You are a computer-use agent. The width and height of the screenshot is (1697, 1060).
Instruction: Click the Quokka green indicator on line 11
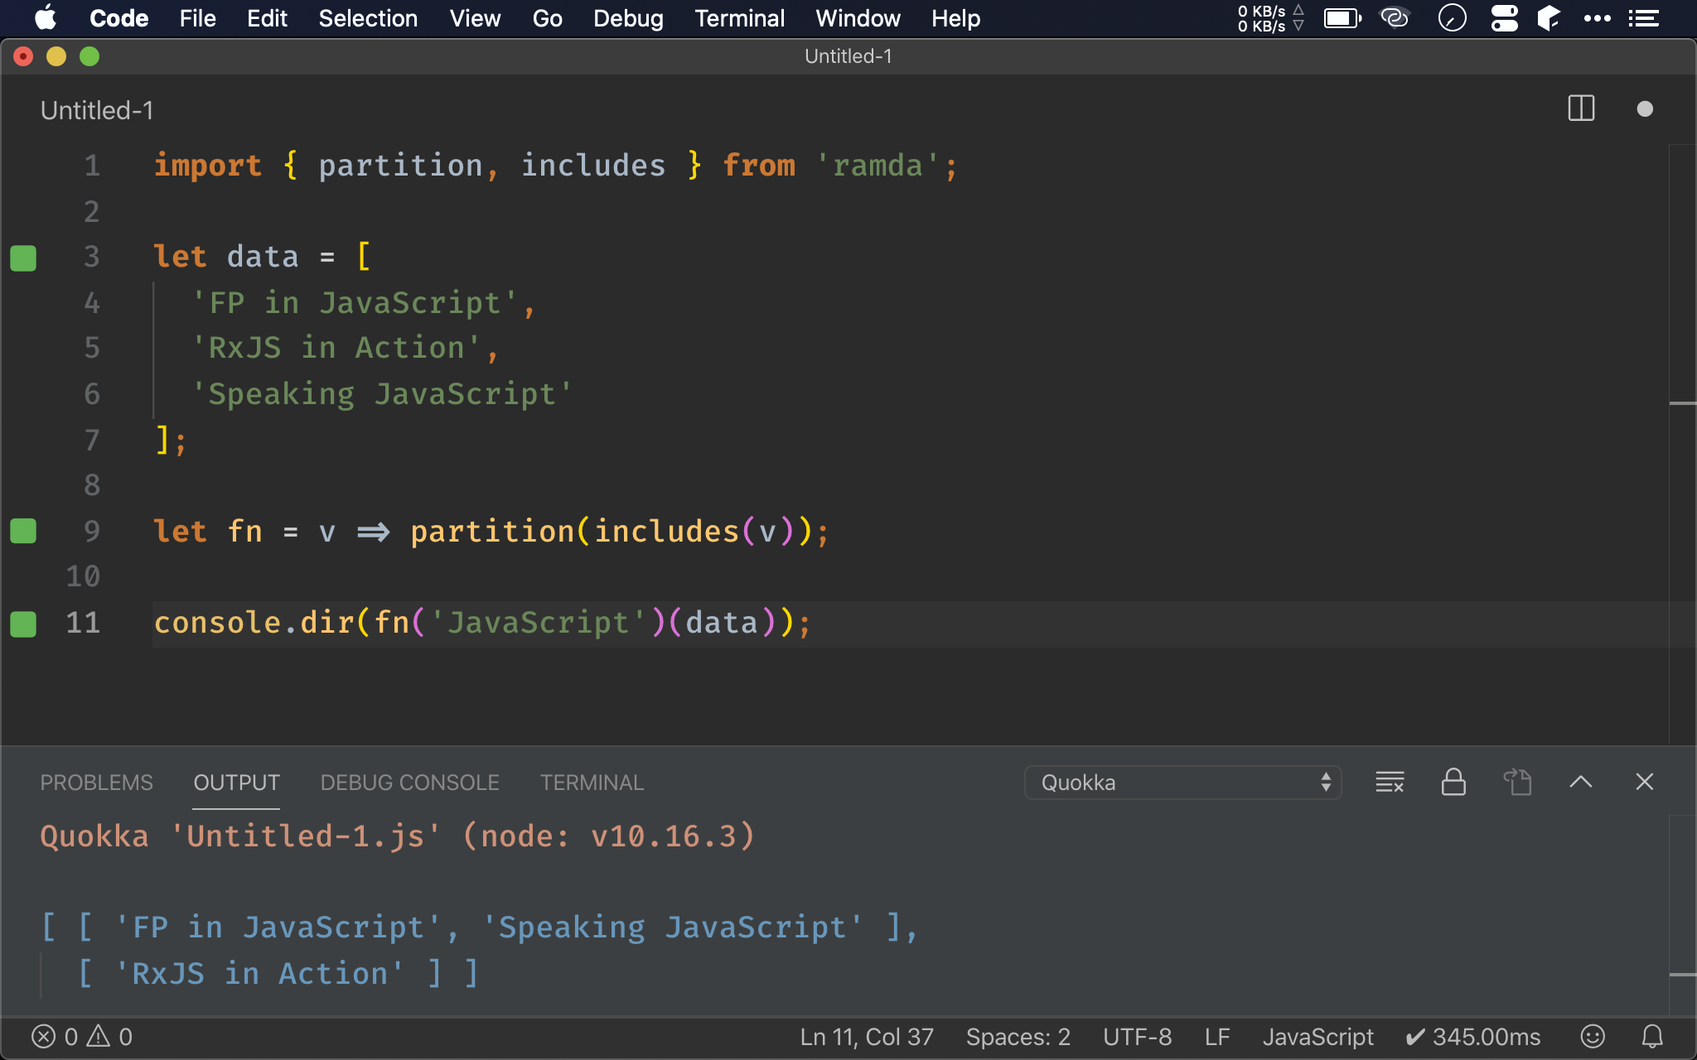coord(23,624)
